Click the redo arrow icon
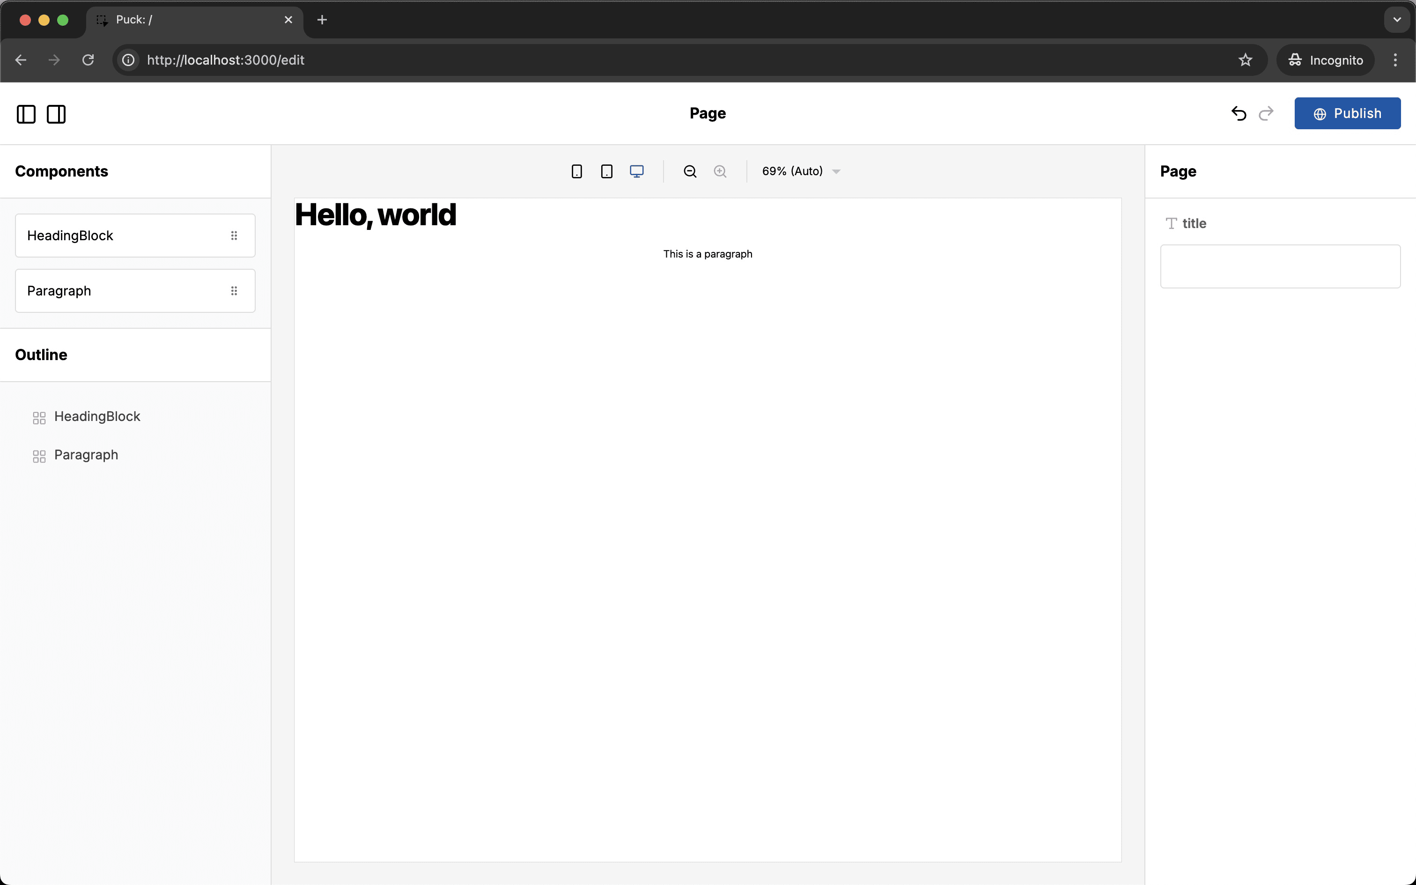This screenshot has height=885, width=1416. coord(1266,113)
